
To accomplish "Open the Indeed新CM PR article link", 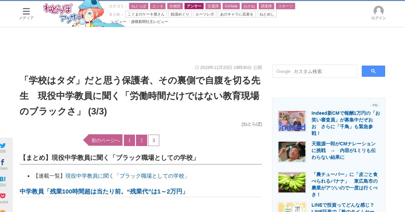I will [346, 123].
